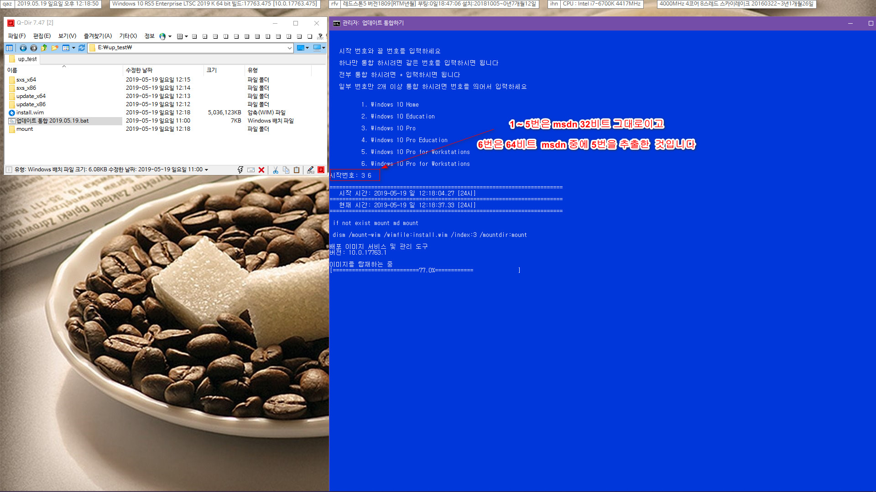Screen dimensions: 876x492
Task: Open the dropdown arrow beside globe icon
Action: click(x=170, y=36)
